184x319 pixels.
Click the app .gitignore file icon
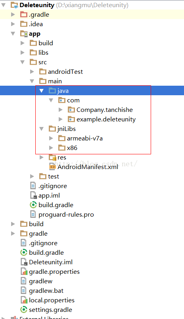click(33, 186)
